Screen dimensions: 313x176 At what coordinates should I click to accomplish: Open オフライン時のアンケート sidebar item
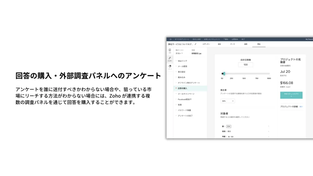point(189,83)
